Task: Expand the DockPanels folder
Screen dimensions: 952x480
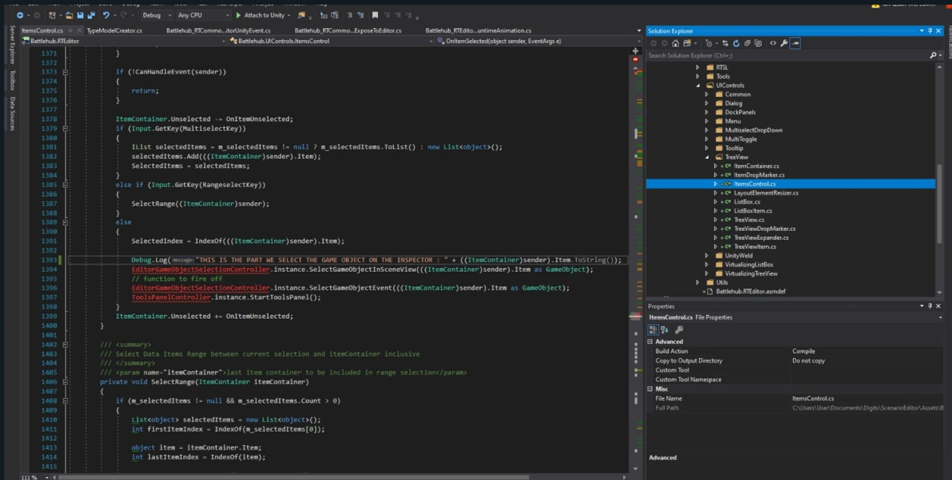Action: pyautogui.click(x=707, y=112)
